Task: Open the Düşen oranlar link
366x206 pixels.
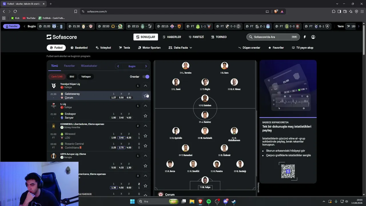Action: click(x=249, y=48)
